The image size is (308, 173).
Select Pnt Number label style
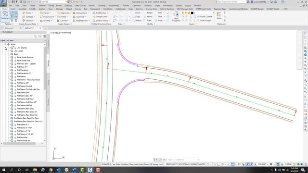click(x=22, y=137)
